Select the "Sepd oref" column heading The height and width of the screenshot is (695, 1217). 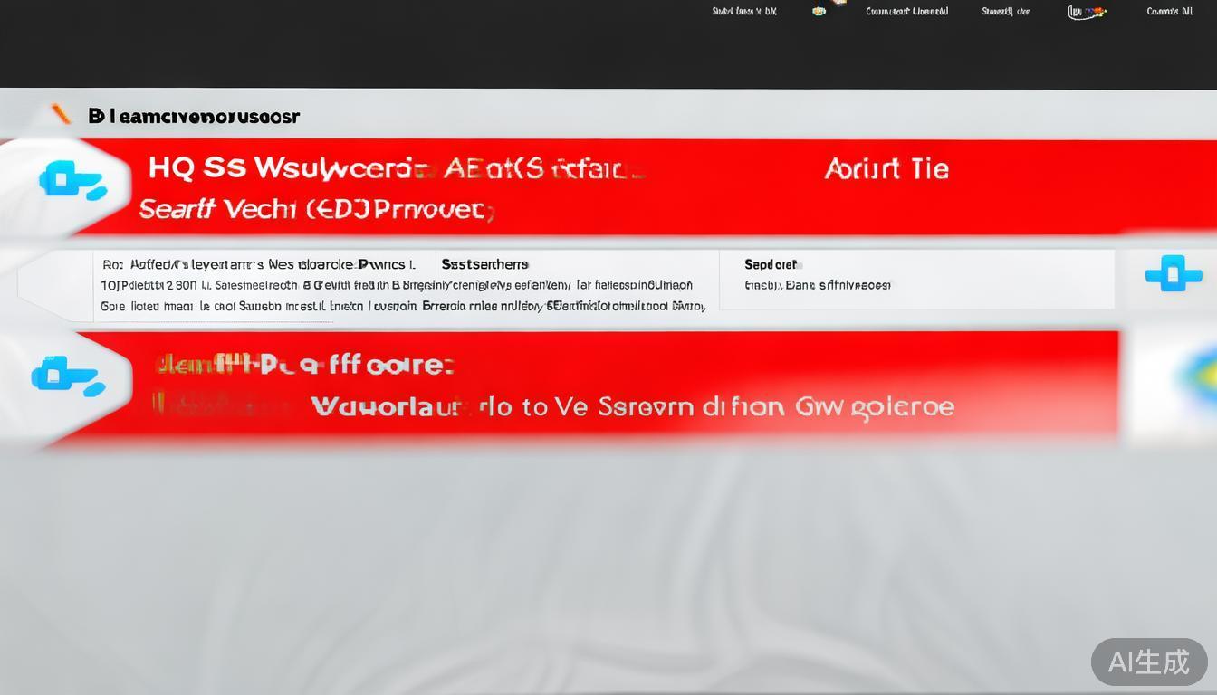(x=772, y=264)
